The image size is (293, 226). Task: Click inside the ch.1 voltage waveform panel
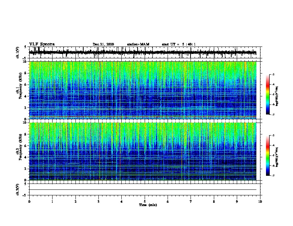145,52
